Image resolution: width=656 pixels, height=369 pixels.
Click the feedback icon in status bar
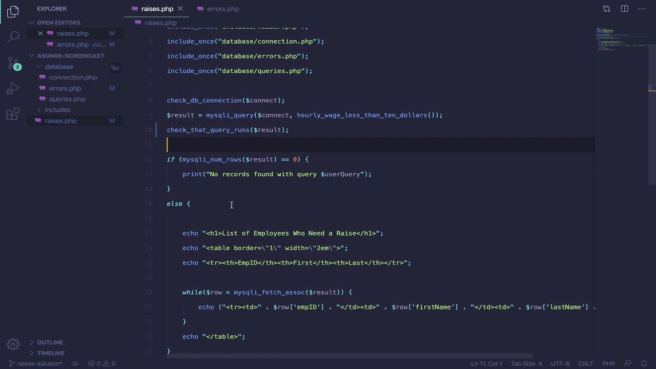[x=628, y=364]
